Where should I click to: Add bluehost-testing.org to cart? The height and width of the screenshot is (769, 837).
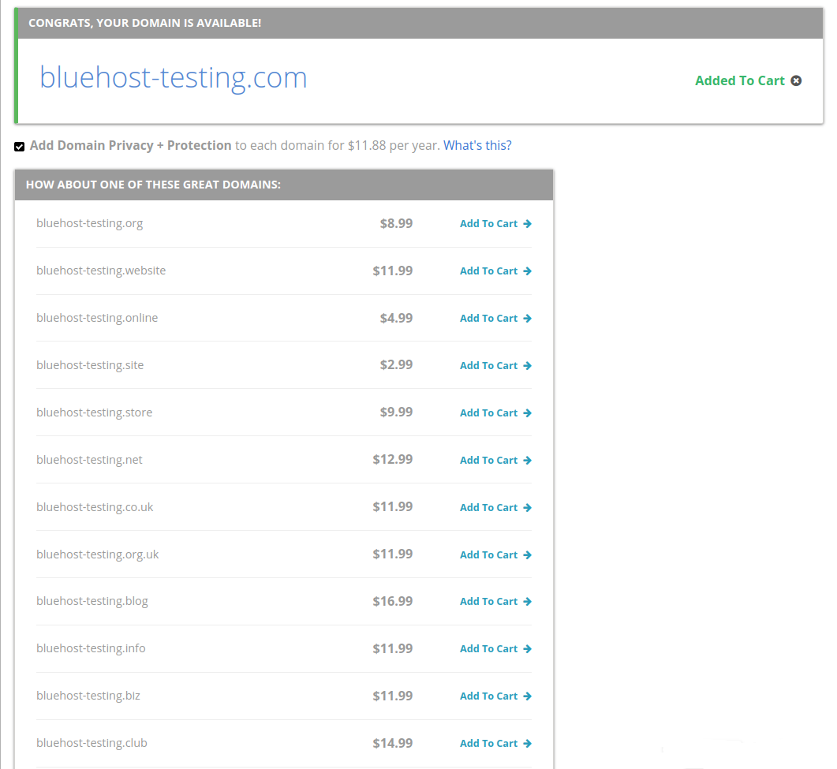[x=495, y=224]
